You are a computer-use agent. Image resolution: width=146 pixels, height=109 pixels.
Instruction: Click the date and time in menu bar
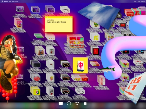[x=139, y=2]
